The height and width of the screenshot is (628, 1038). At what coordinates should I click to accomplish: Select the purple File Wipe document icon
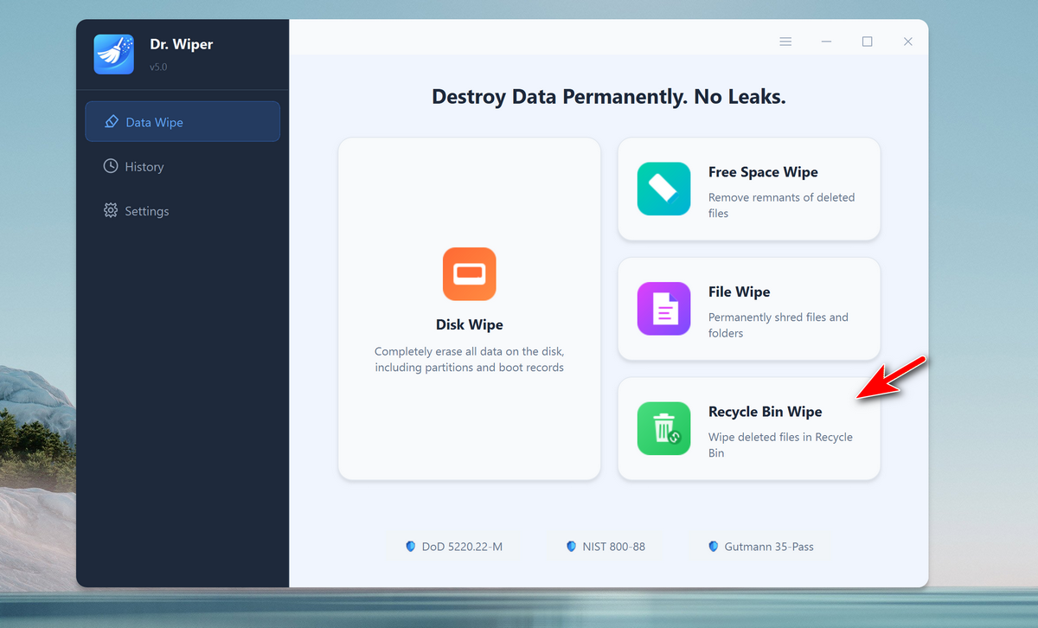pyautogui.click(x=663, y=309)
